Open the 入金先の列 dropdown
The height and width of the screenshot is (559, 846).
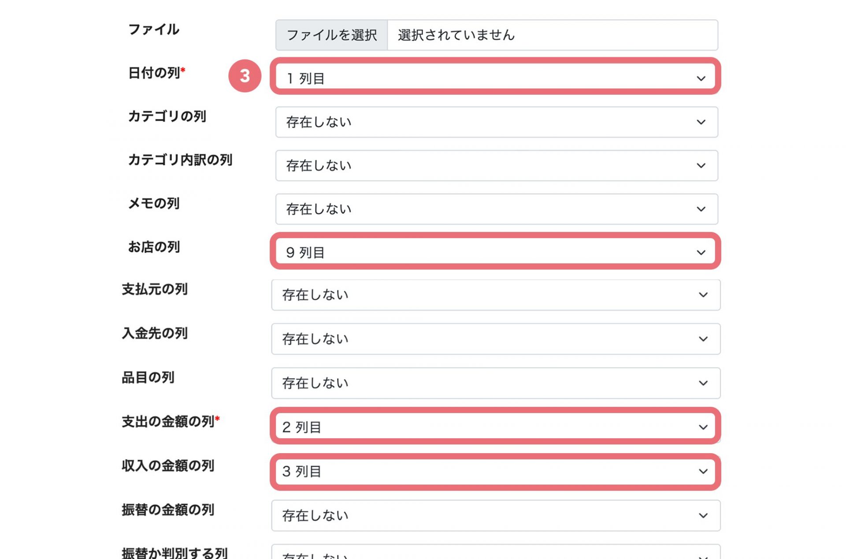[x=496, y=339]
